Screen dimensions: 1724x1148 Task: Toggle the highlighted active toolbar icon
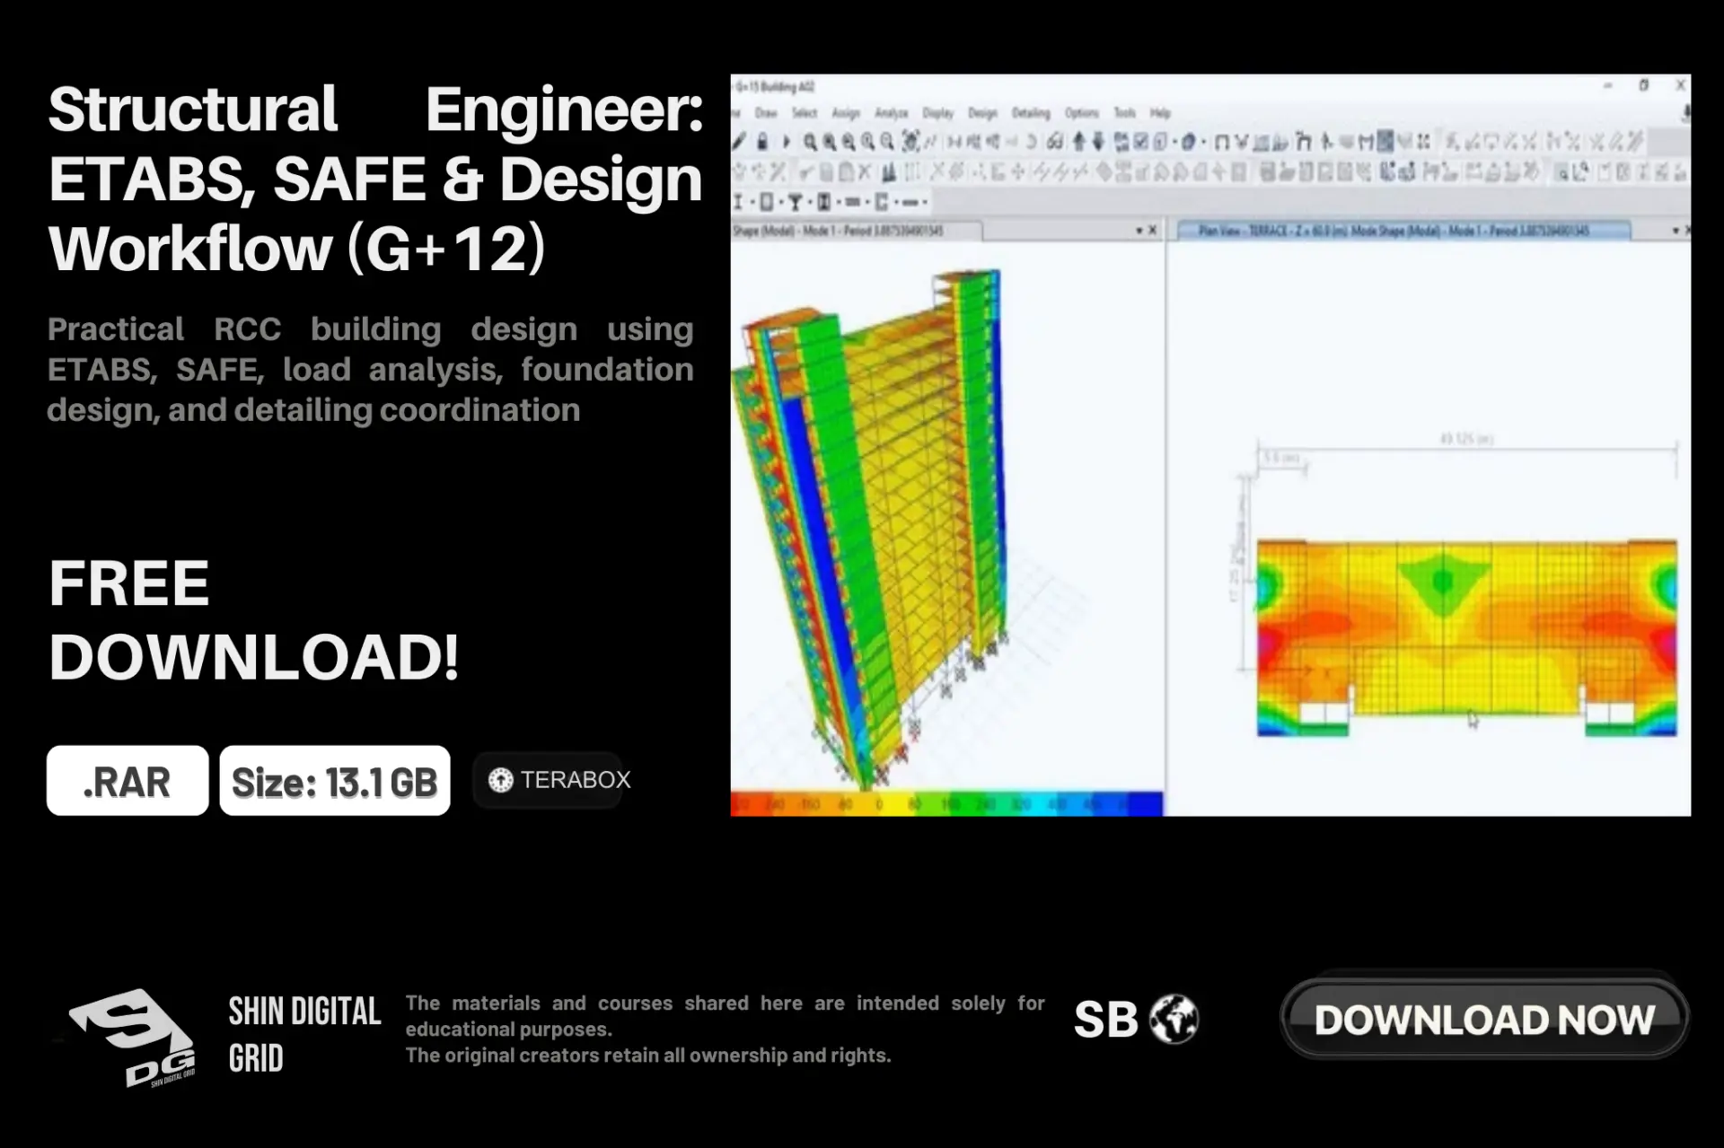[x=1385, y=141]
